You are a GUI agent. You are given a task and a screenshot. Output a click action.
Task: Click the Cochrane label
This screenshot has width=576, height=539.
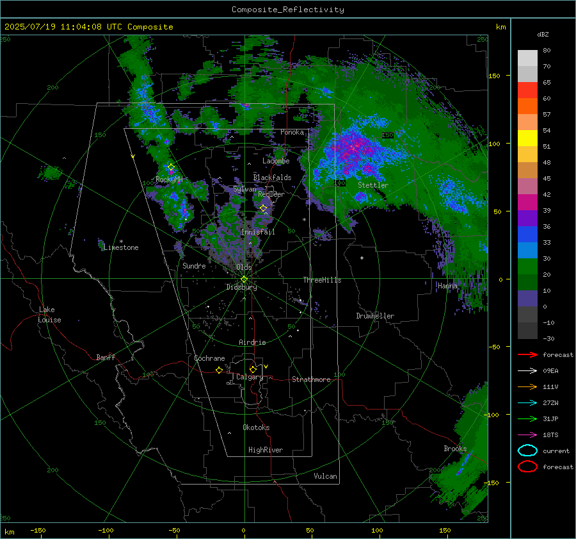(209, 358)
